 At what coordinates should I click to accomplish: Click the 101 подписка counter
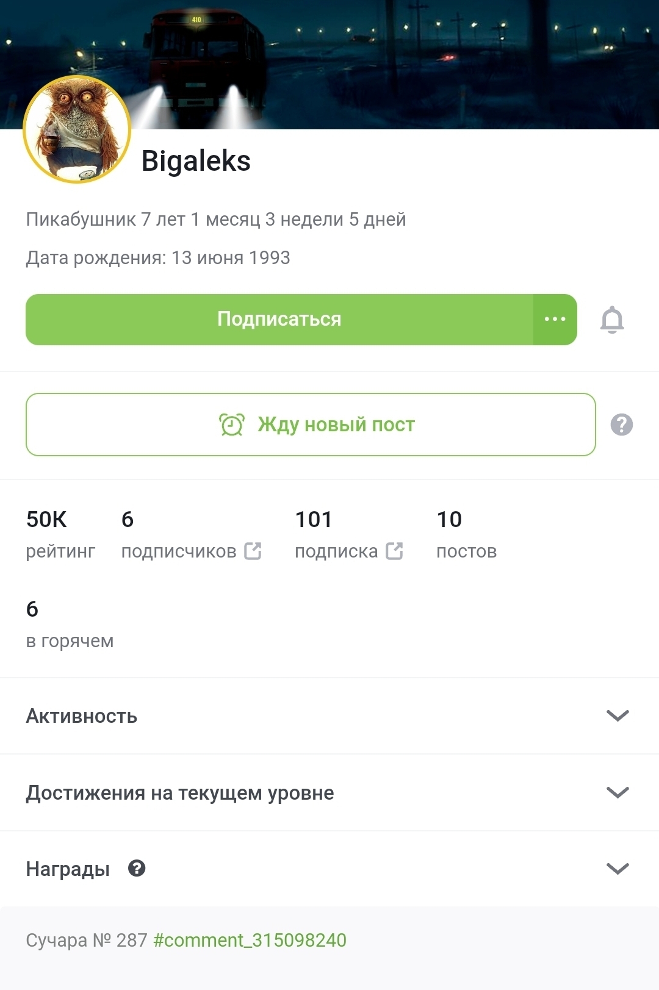[337, 534]
